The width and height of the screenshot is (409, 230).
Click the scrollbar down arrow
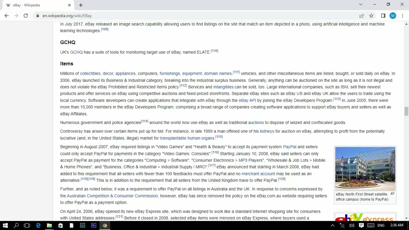(x=406, y=218)
